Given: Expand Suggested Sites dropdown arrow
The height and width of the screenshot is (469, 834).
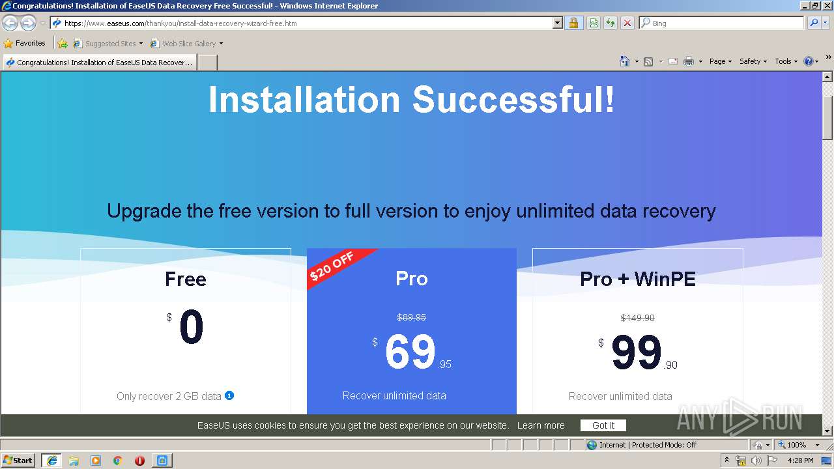Looking at the screenshot, I should pyautogui.click(x=141, y=44).
